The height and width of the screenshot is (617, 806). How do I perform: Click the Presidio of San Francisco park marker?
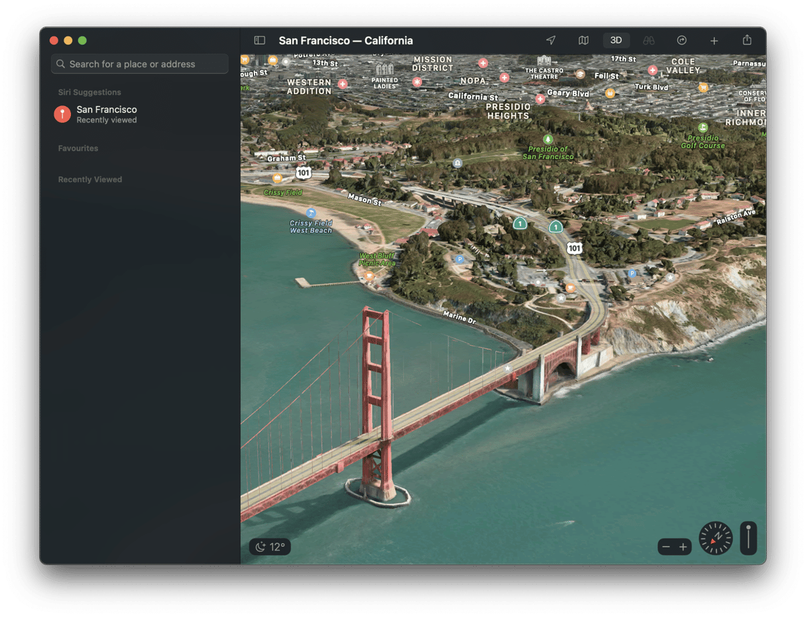pos(547,140)
